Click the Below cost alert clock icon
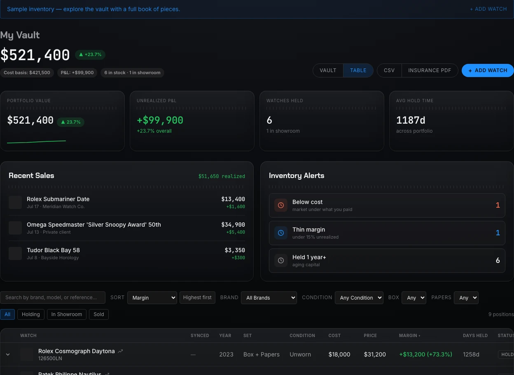This screenshot has width=514, height=375. [281, 205]
